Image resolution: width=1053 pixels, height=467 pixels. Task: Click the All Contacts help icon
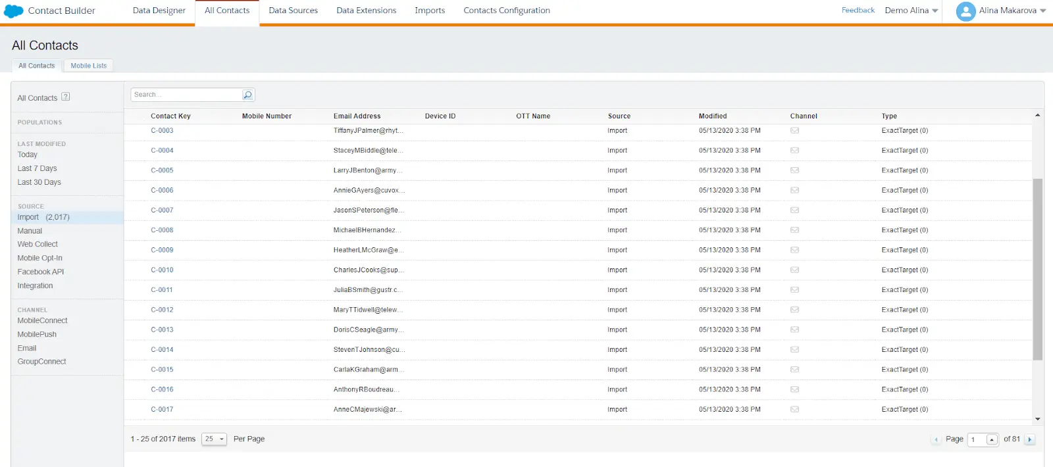tap(66, 97)
